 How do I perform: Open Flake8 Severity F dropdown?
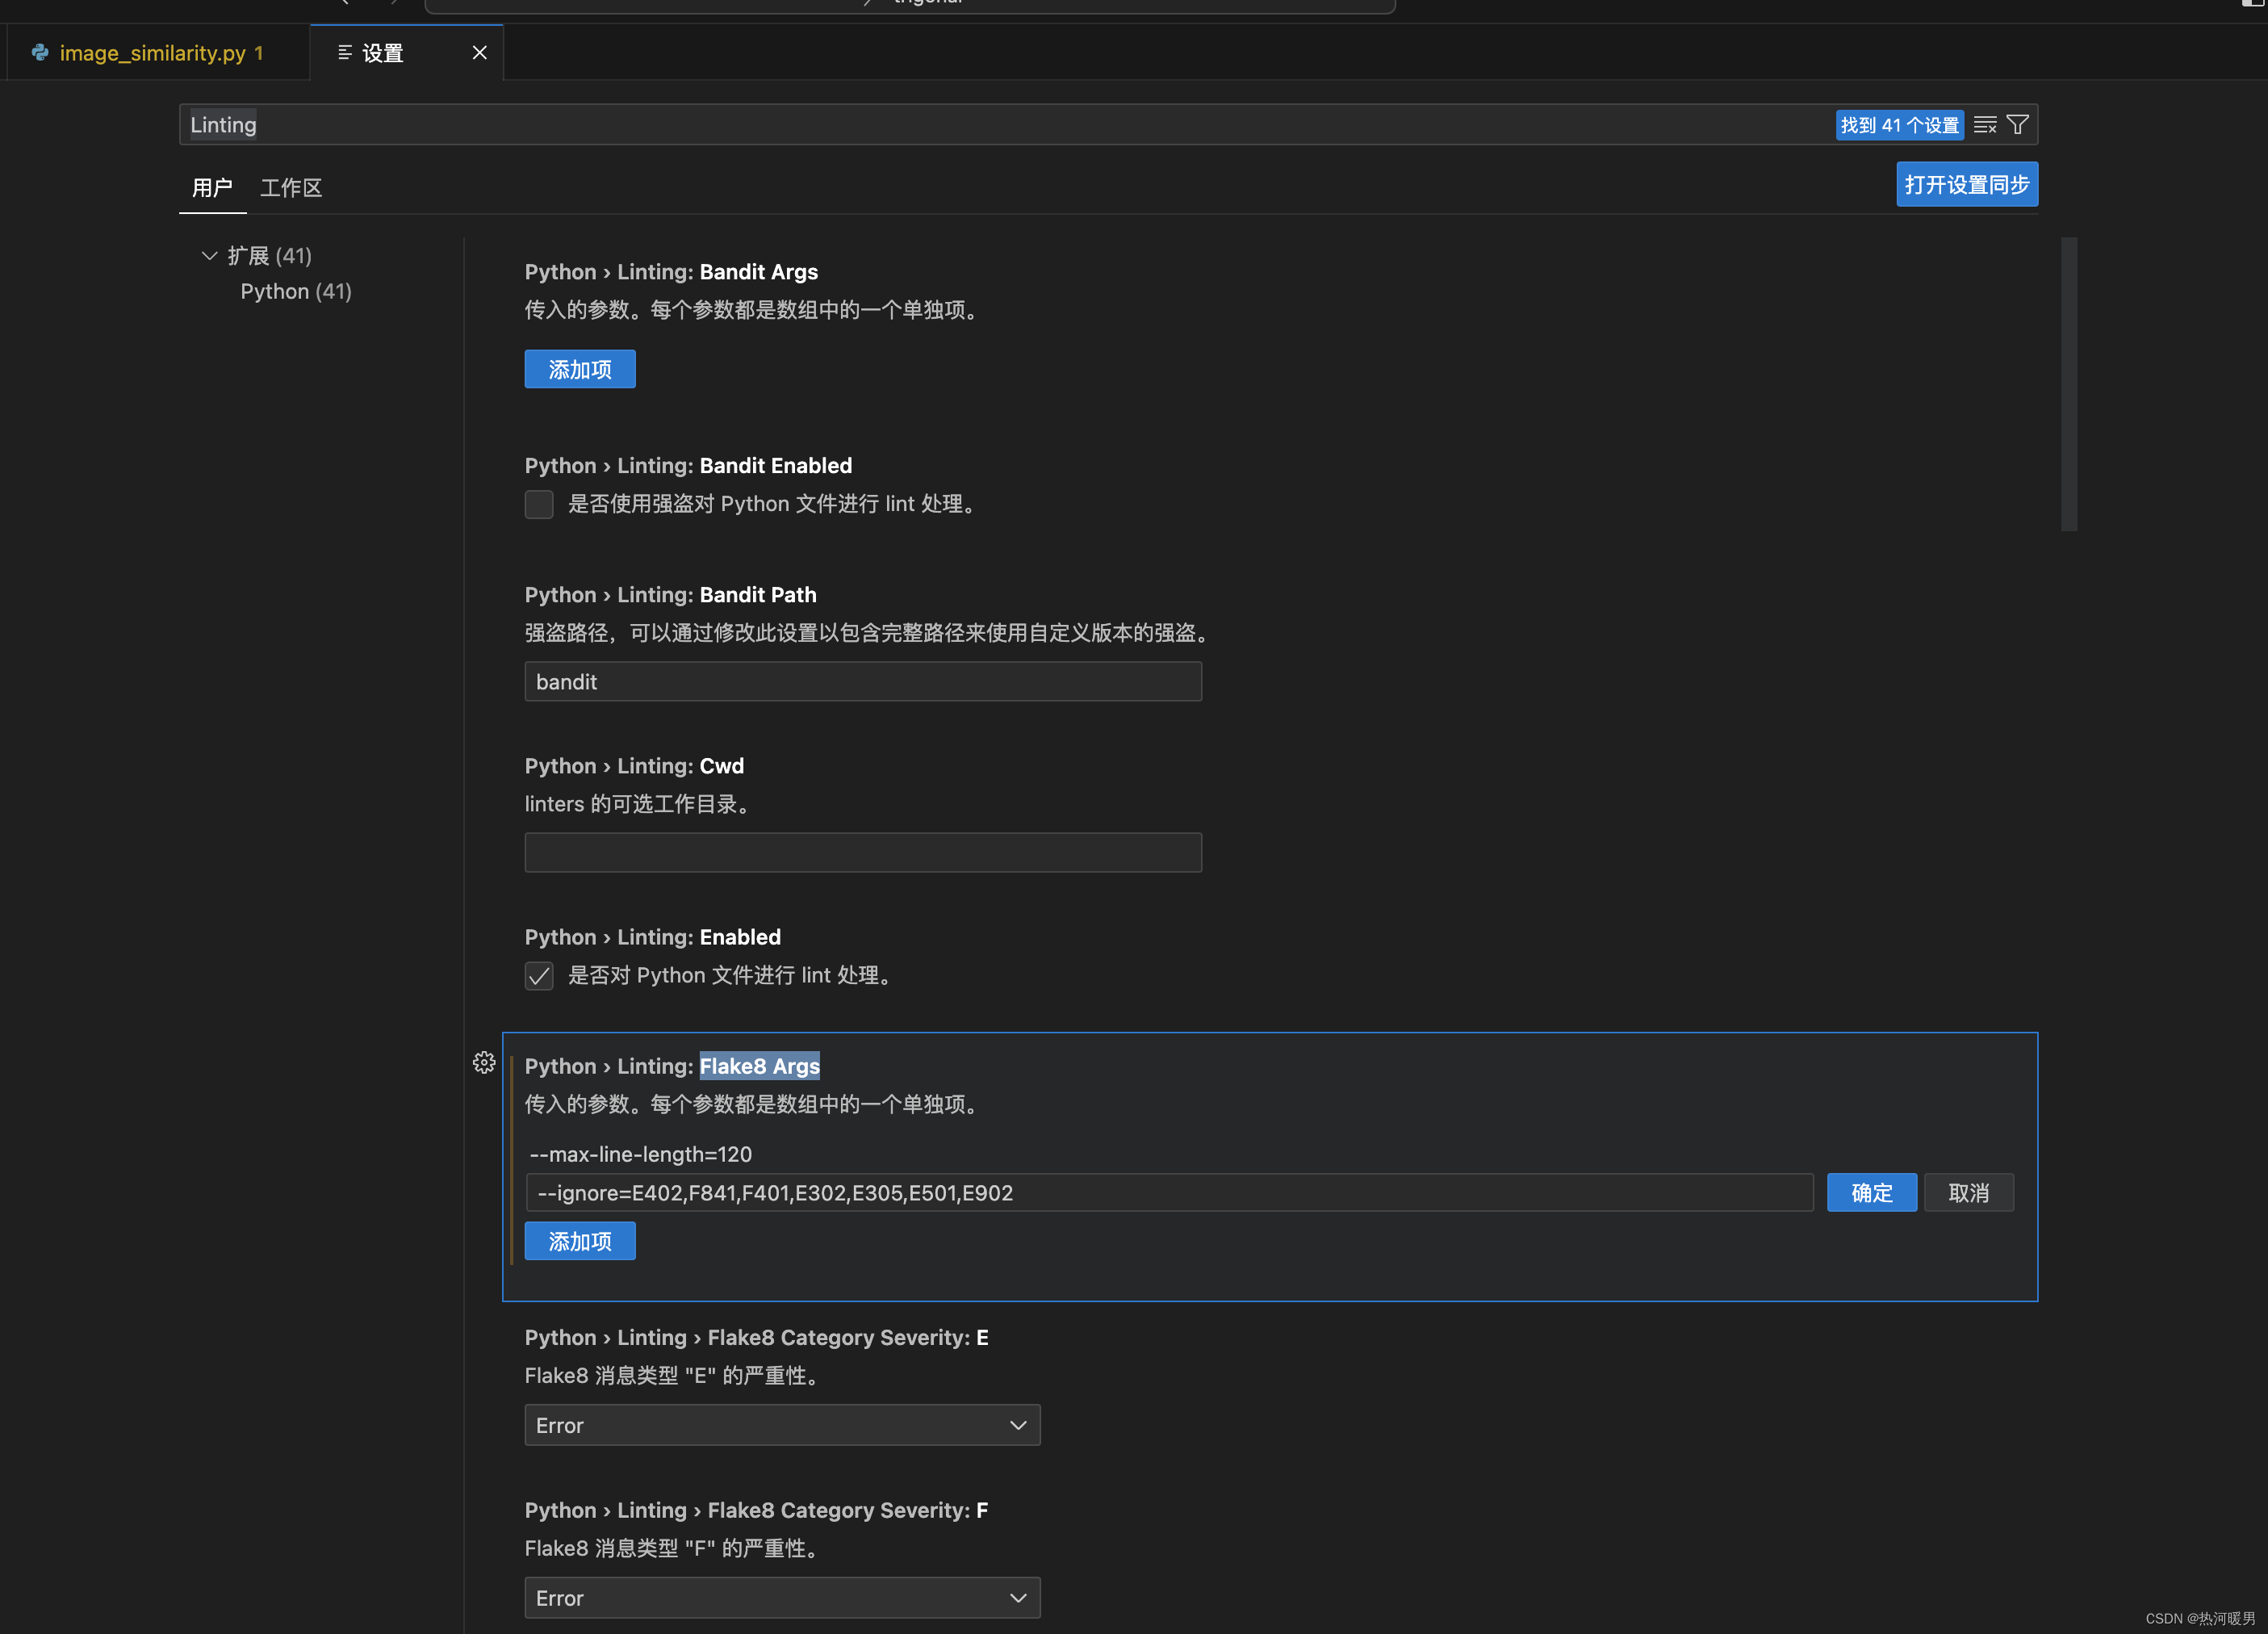782,1598
